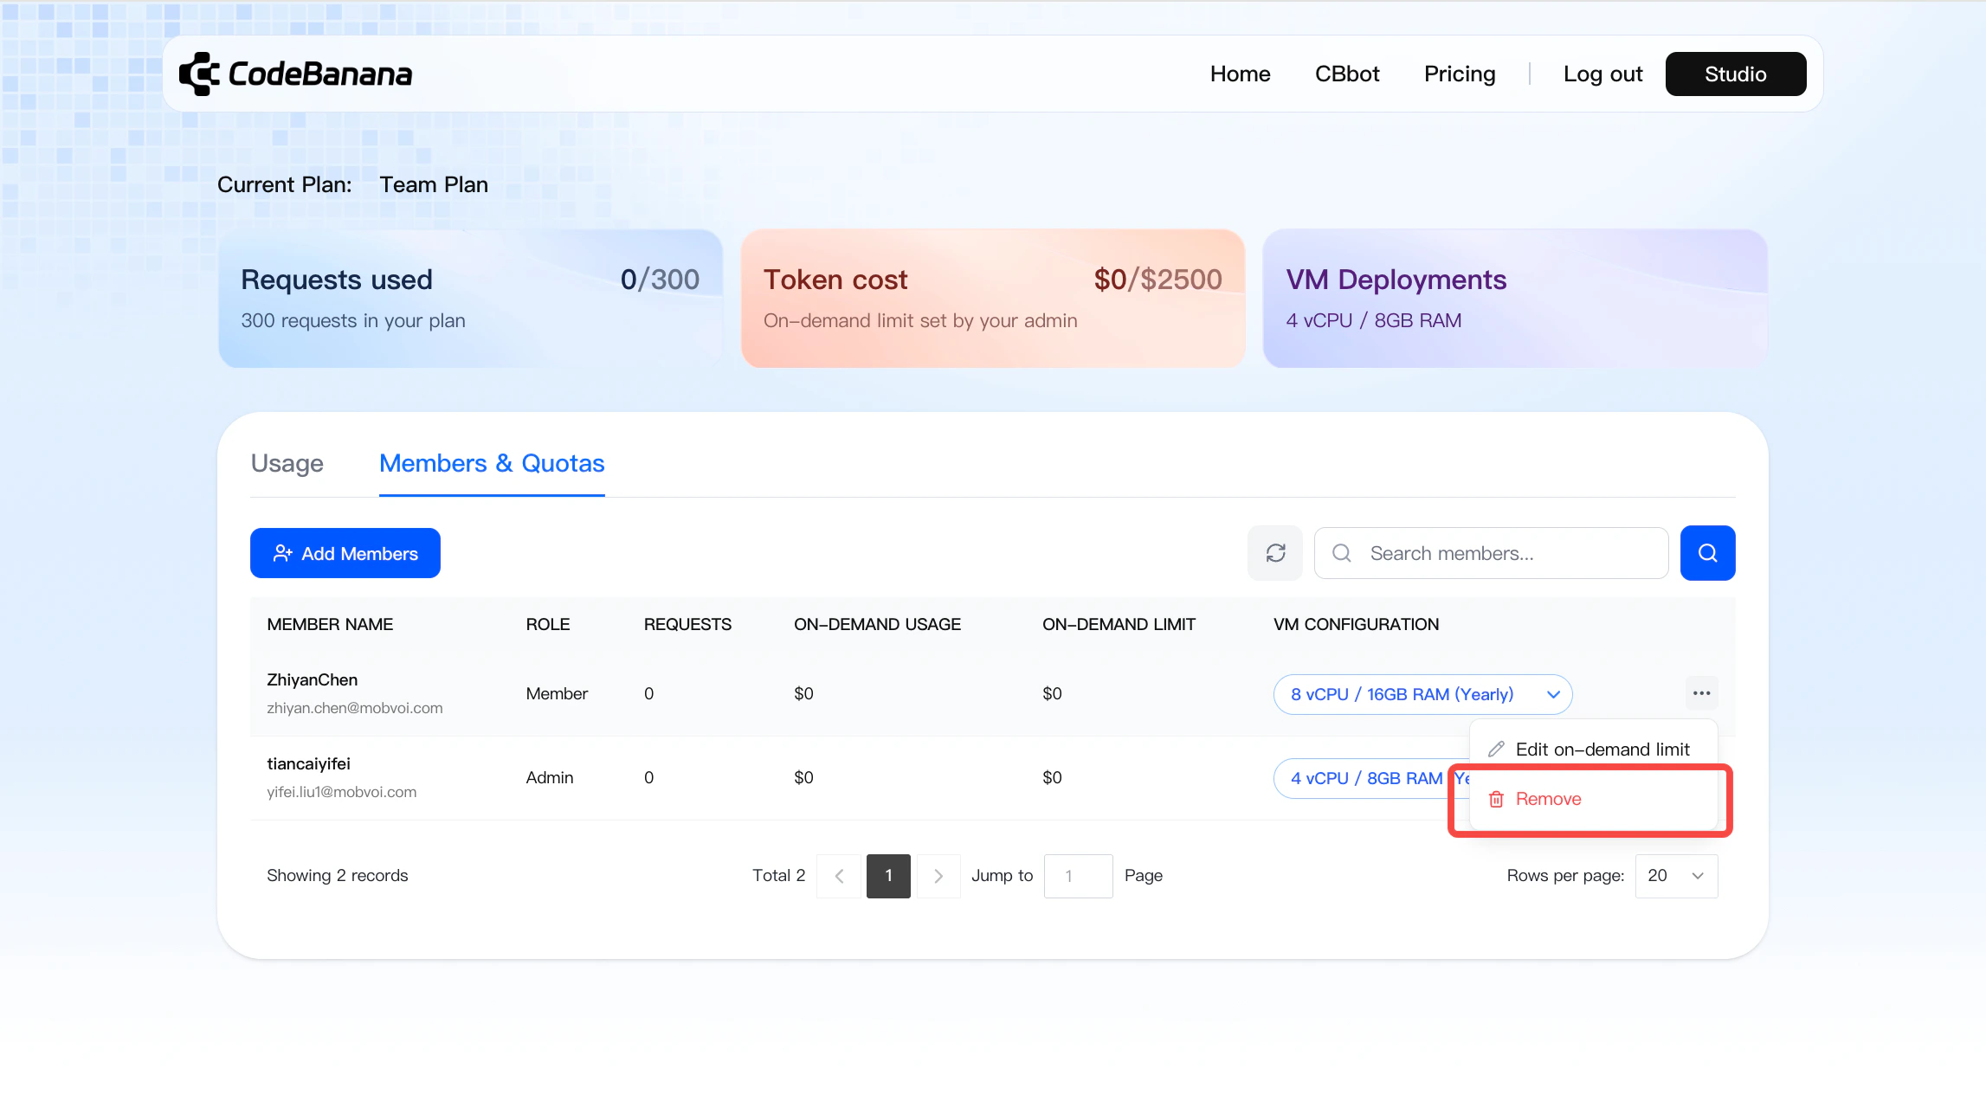Go to previous page arrow
This screenshot has width=1986, height=1094.
coord(839,876)
